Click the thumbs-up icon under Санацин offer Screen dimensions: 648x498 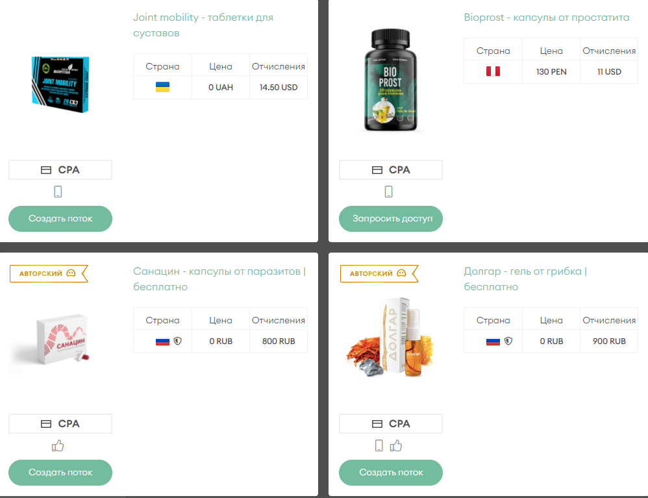(x=58, y=445)
